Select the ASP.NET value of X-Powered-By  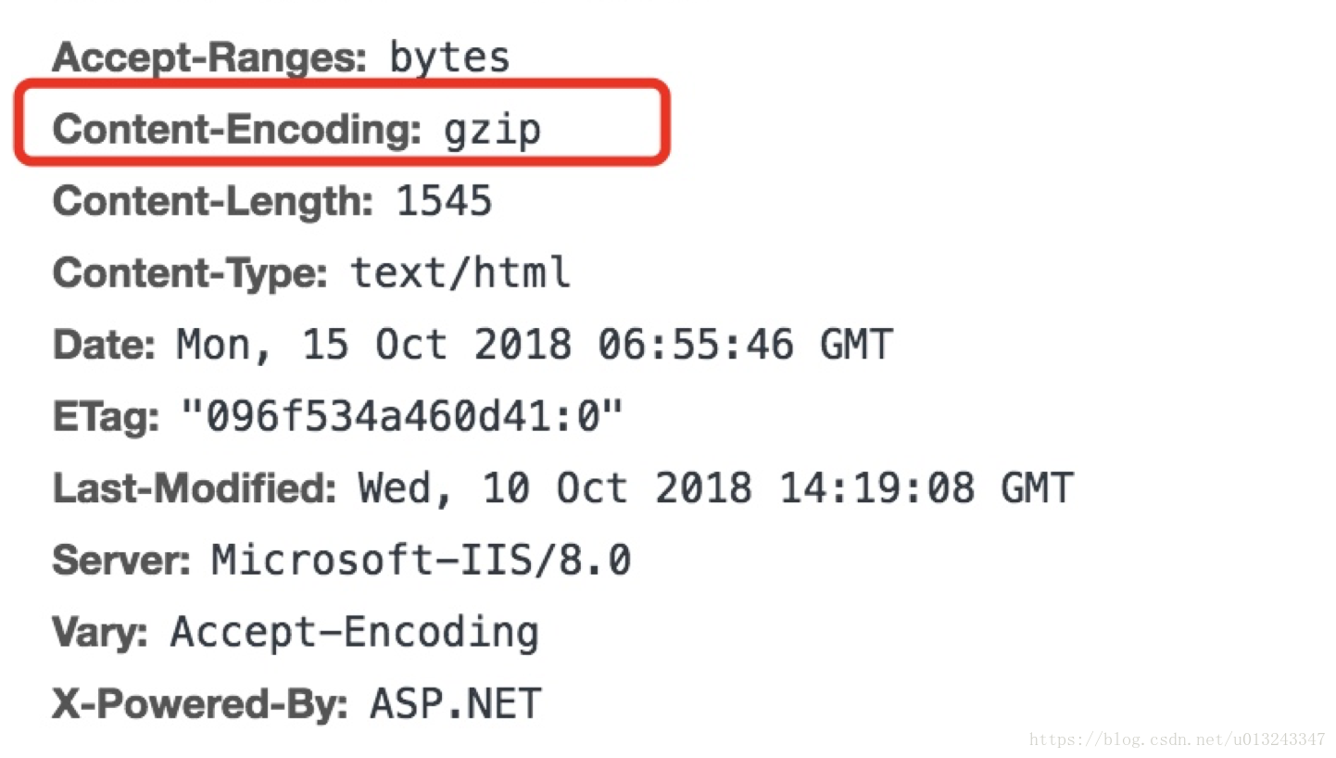pos(456,705)
